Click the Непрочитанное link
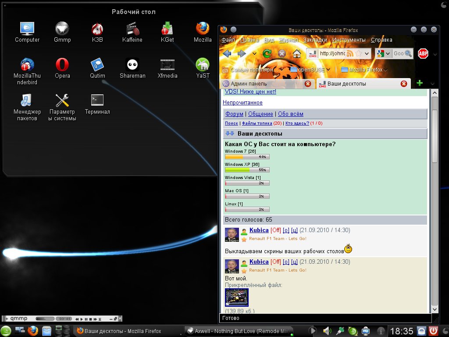Viewport: 449px width, 337px height. (x=242, y=103)
